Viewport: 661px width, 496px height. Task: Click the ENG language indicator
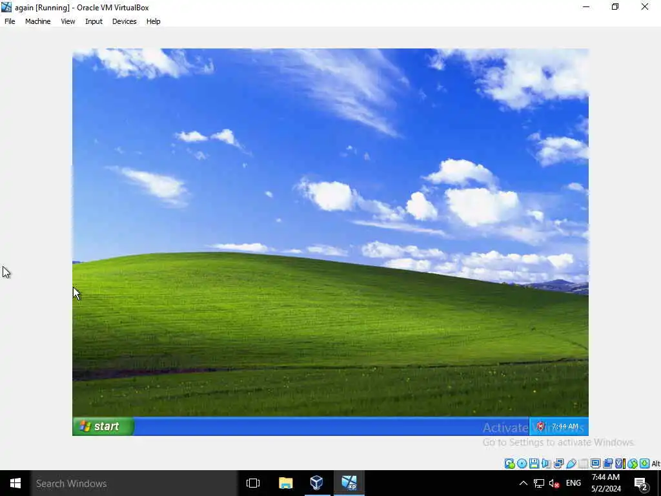click(x=573, y=483)
